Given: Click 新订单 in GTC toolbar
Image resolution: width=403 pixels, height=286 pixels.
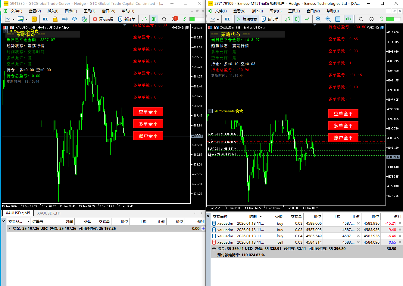Looking at the screenshot, I should pos(127,19).
